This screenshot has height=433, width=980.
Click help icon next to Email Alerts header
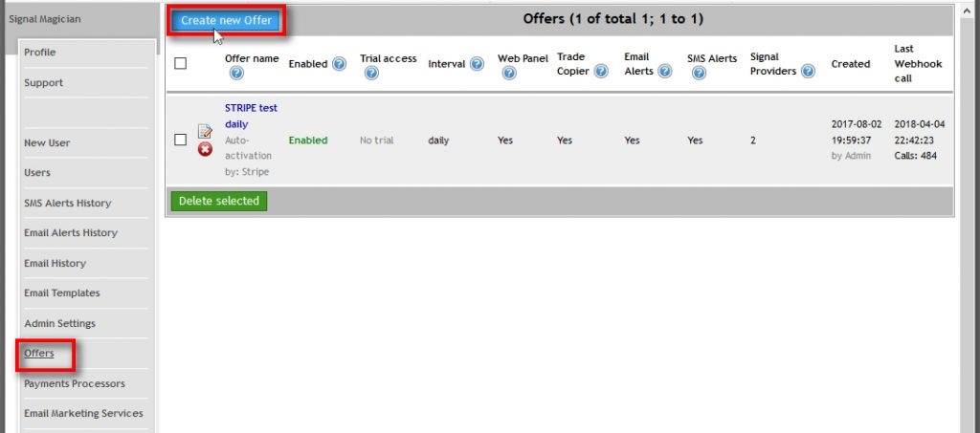665,71
